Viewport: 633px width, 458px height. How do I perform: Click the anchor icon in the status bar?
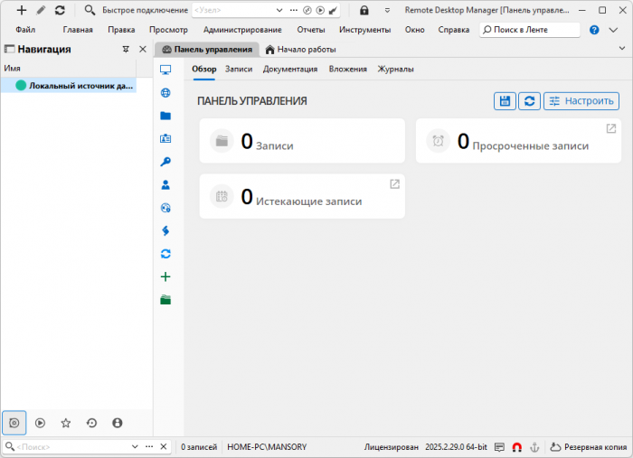[x=534, y=447]
